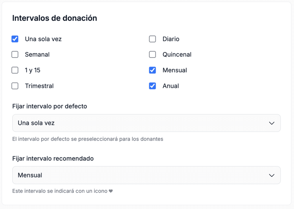Open the Fijar intervalo por defecto dropdown
The width and height of the screenshot is (294, 209).
(x=146, y=123)
